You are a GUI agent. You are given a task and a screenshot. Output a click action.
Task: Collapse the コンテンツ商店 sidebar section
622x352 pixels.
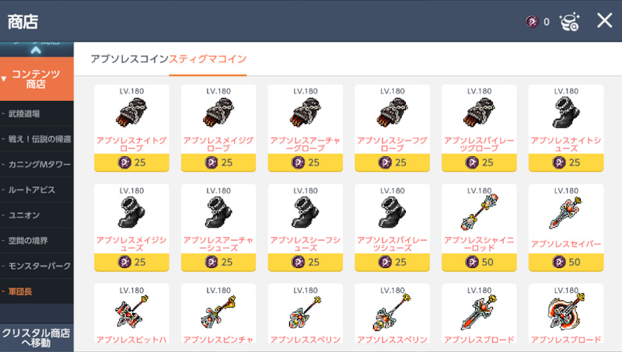point(37,79)
